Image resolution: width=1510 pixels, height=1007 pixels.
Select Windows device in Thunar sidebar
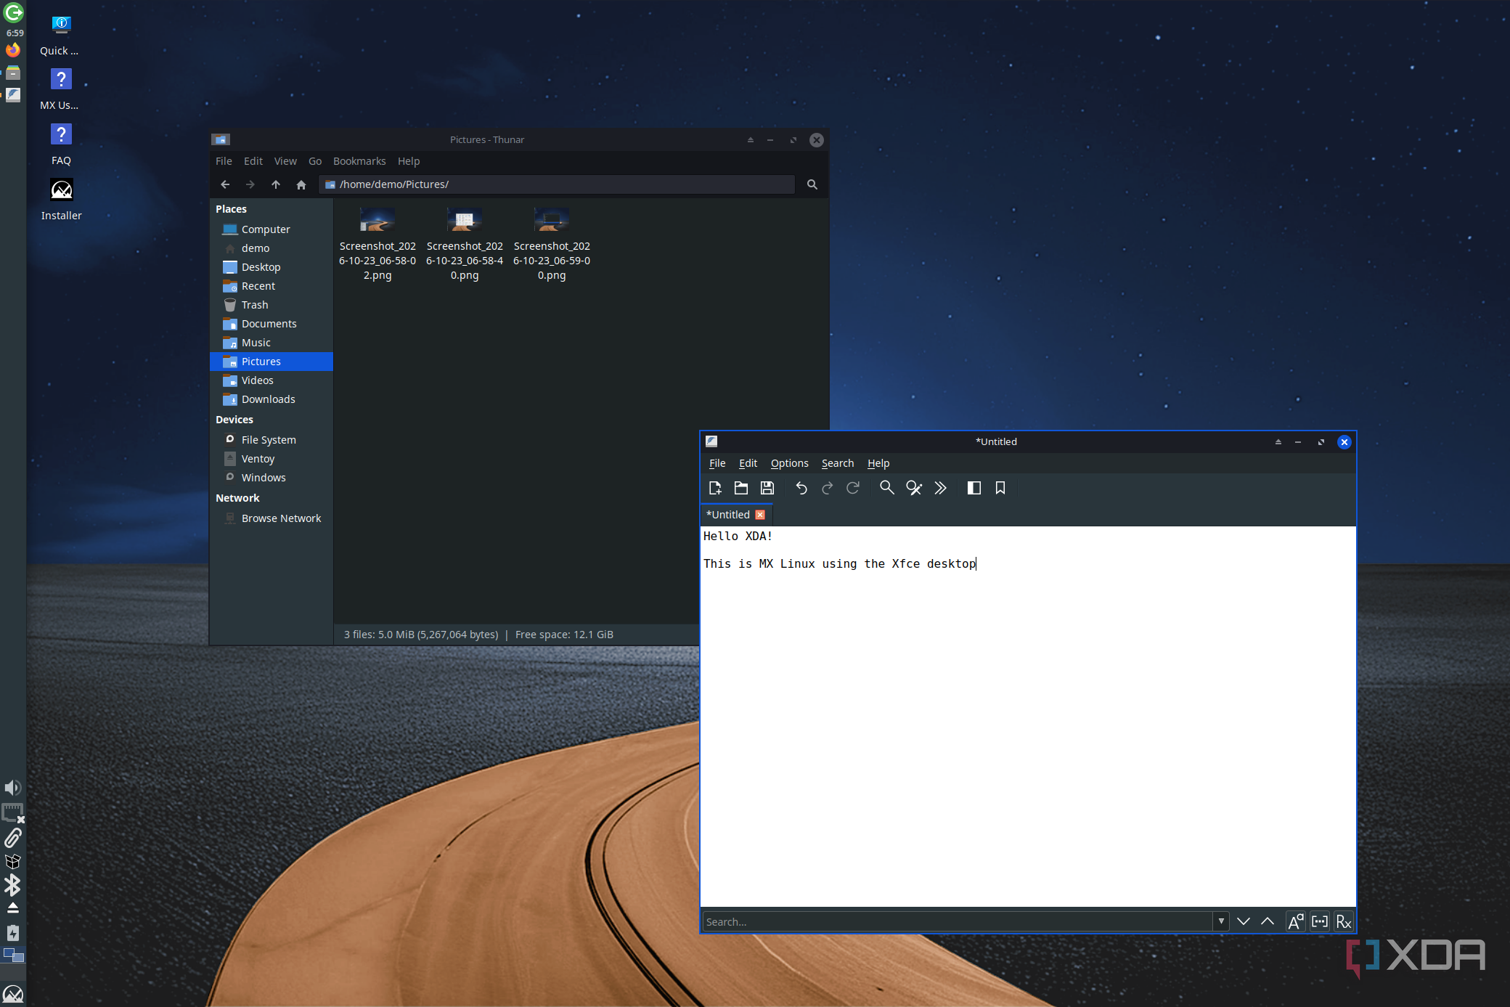(x=272, y=478)
